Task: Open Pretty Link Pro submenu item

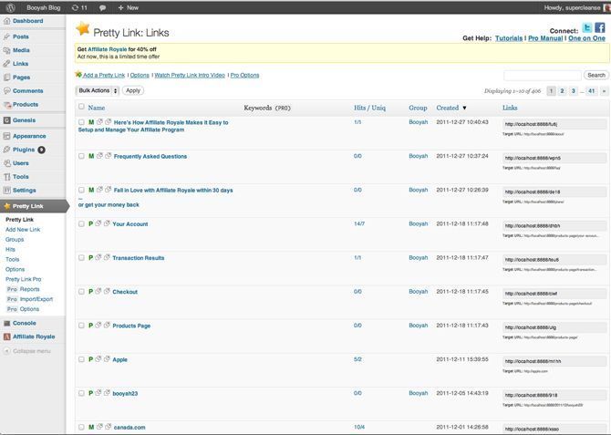Action: [x=24, y=279]
